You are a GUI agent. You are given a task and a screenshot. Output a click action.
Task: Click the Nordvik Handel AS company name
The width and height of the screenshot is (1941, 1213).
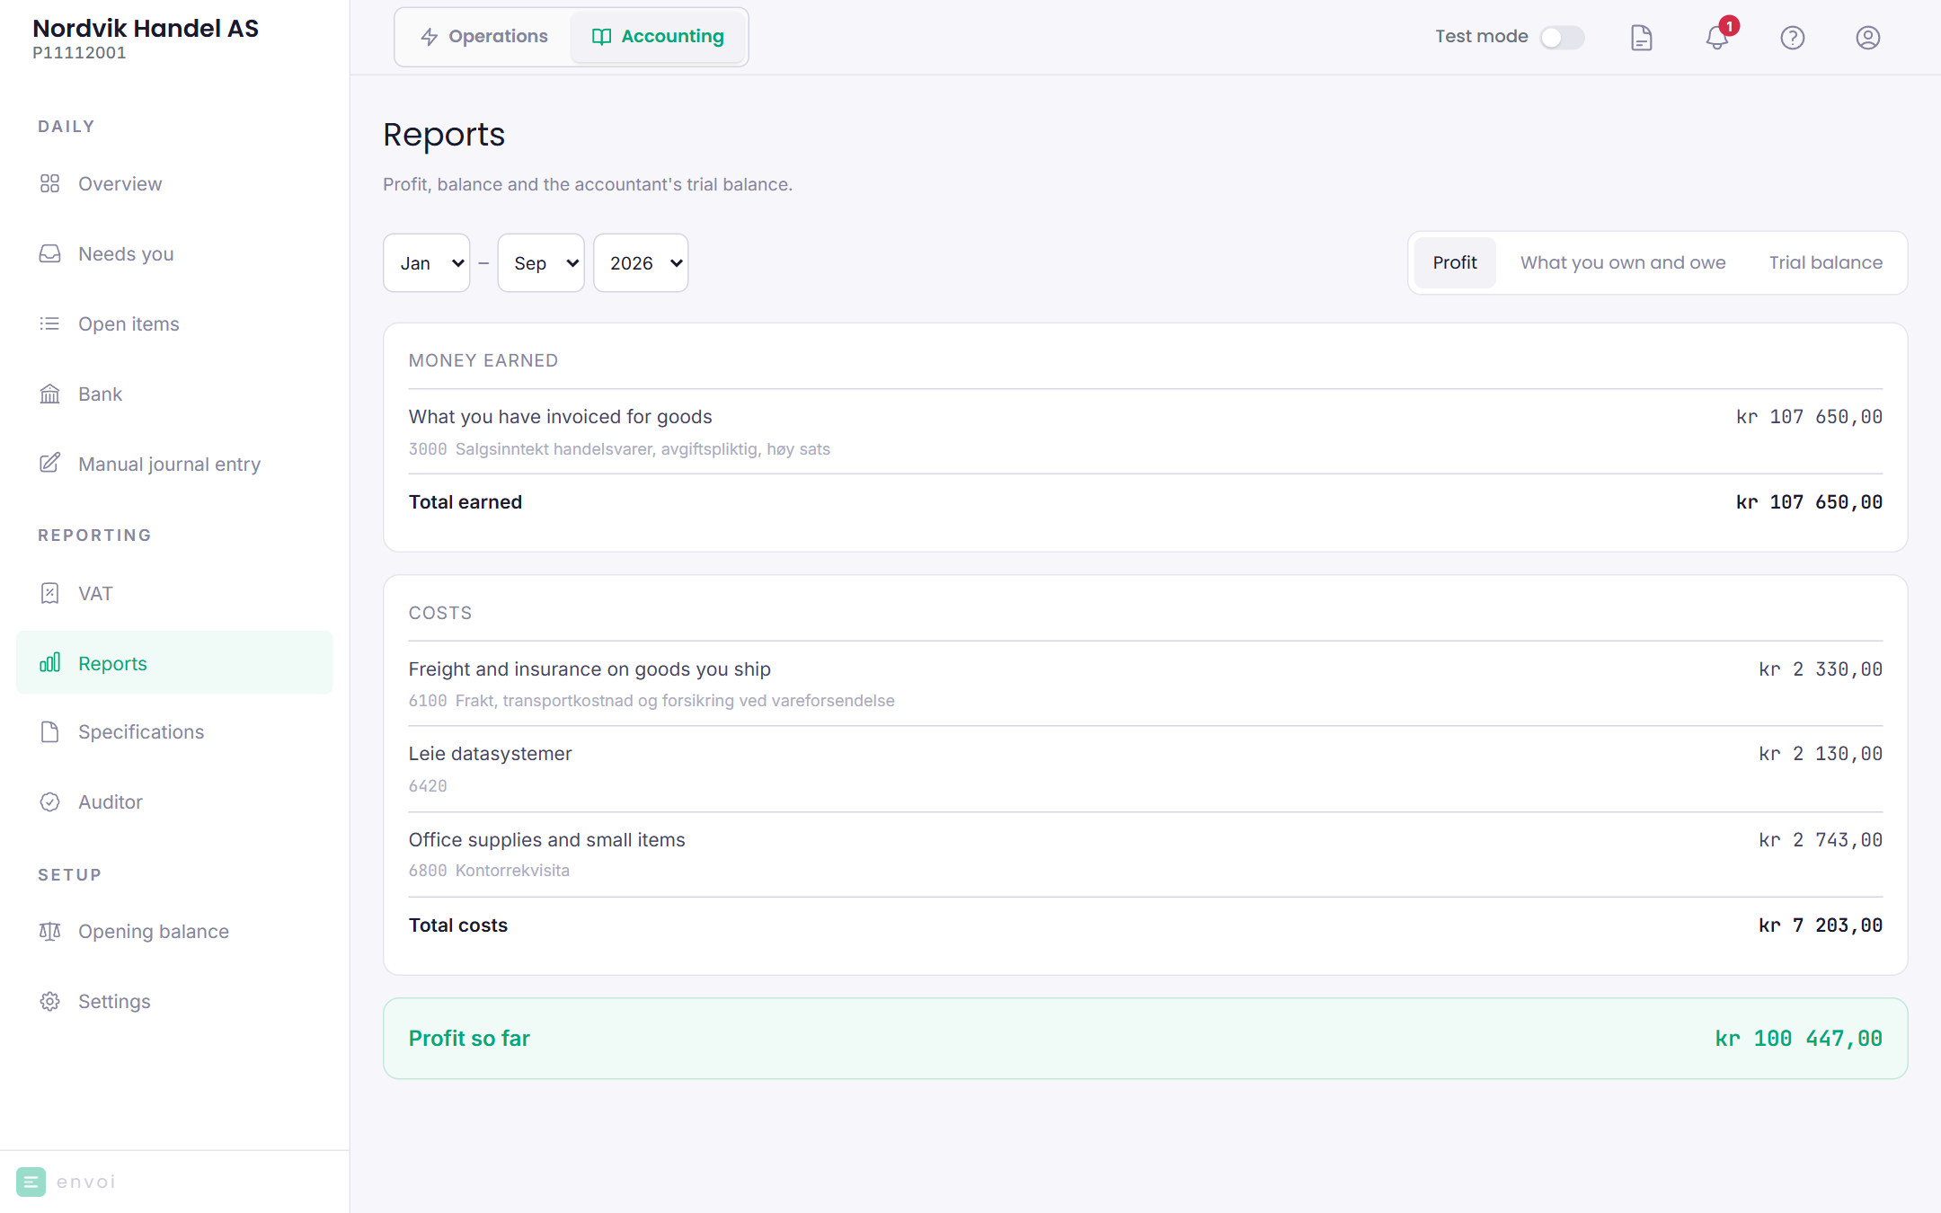click(146, 28)
